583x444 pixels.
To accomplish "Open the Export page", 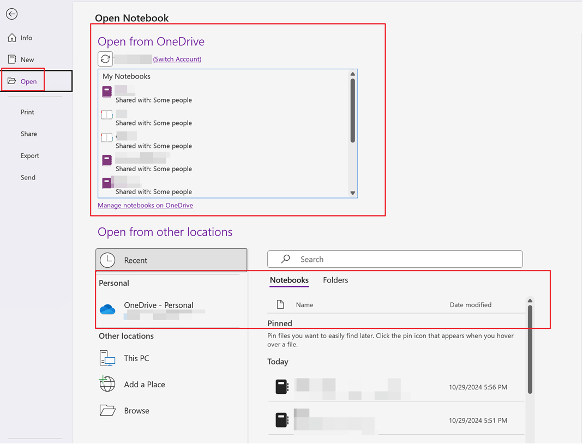I will pos(30,156).
